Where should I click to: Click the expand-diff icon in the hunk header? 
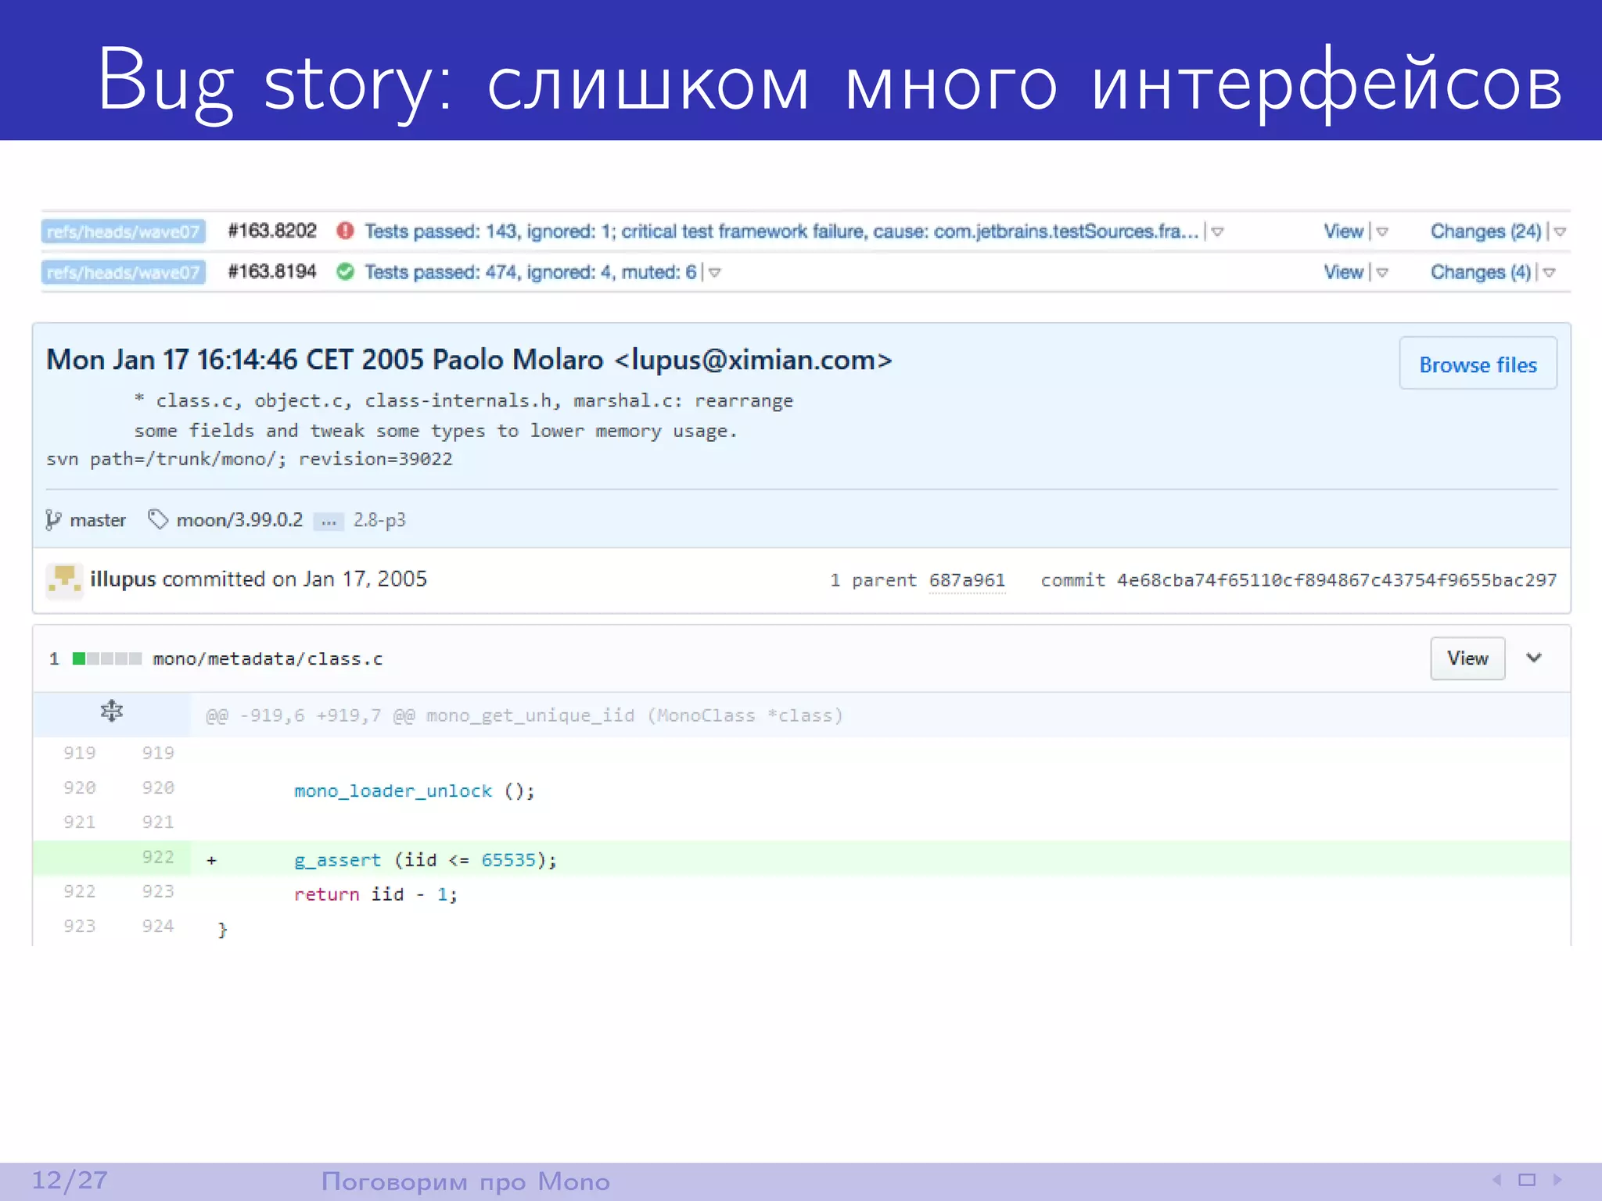click(x=112, y=711)
